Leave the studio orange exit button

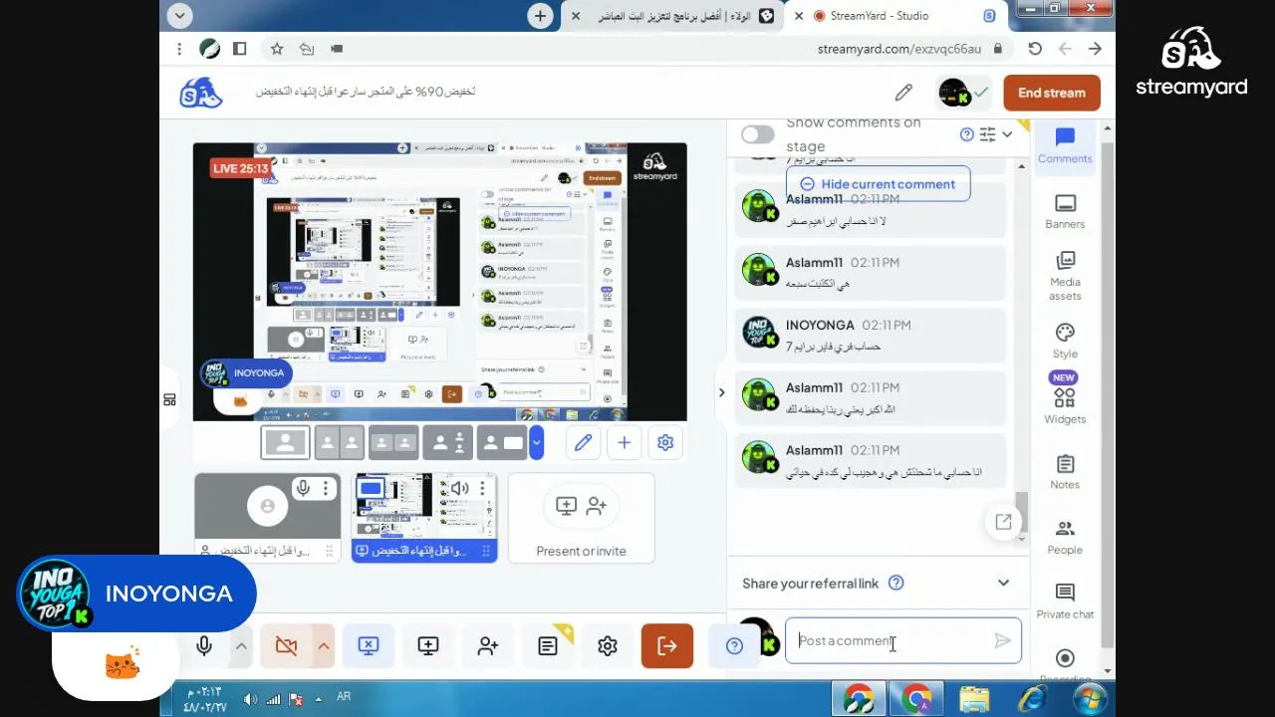(667, 646)
